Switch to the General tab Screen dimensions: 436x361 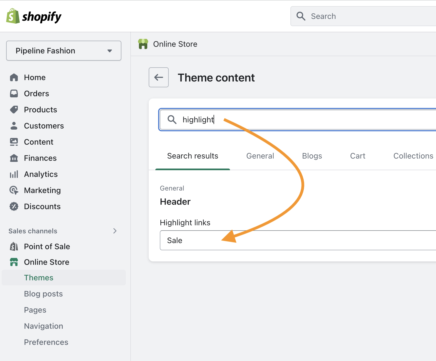pos(260,156)
